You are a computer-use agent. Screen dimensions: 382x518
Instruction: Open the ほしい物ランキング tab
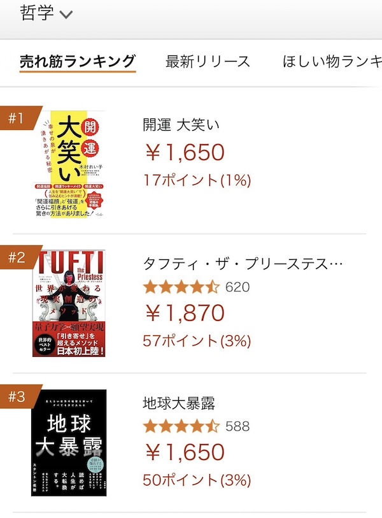[331, 62]
